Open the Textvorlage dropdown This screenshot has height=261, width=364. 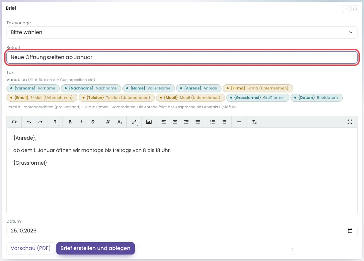click(x=182, y=32)
